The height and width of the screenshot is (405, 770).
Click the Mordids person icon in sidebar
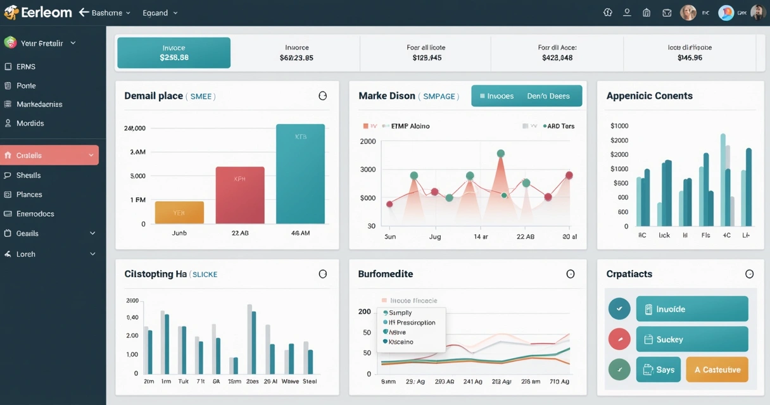8,123
